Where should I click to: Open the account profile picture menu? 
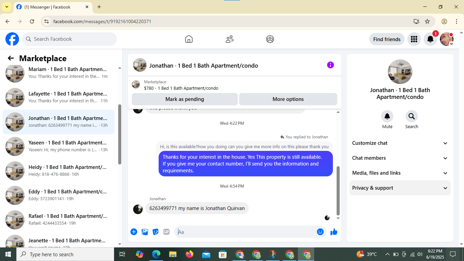447,39
